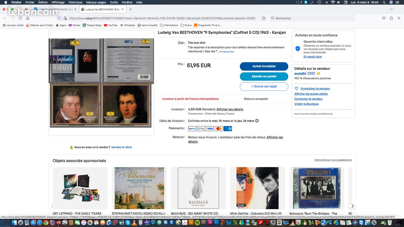Switch to the leboncoin Beethoven tab
Viewport: 404px width, 227px height.
coord(55,9)
